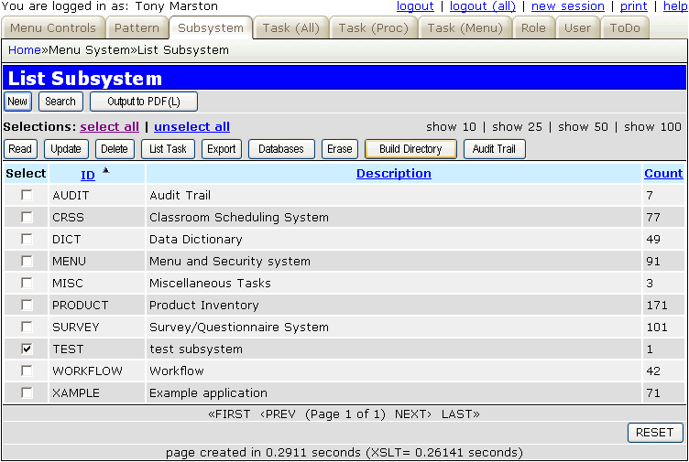Image resolution: width=689 pixels, height=462 pixels.
Task: Click the Output to PDF(L) button
Action: [x=143, y=102]
